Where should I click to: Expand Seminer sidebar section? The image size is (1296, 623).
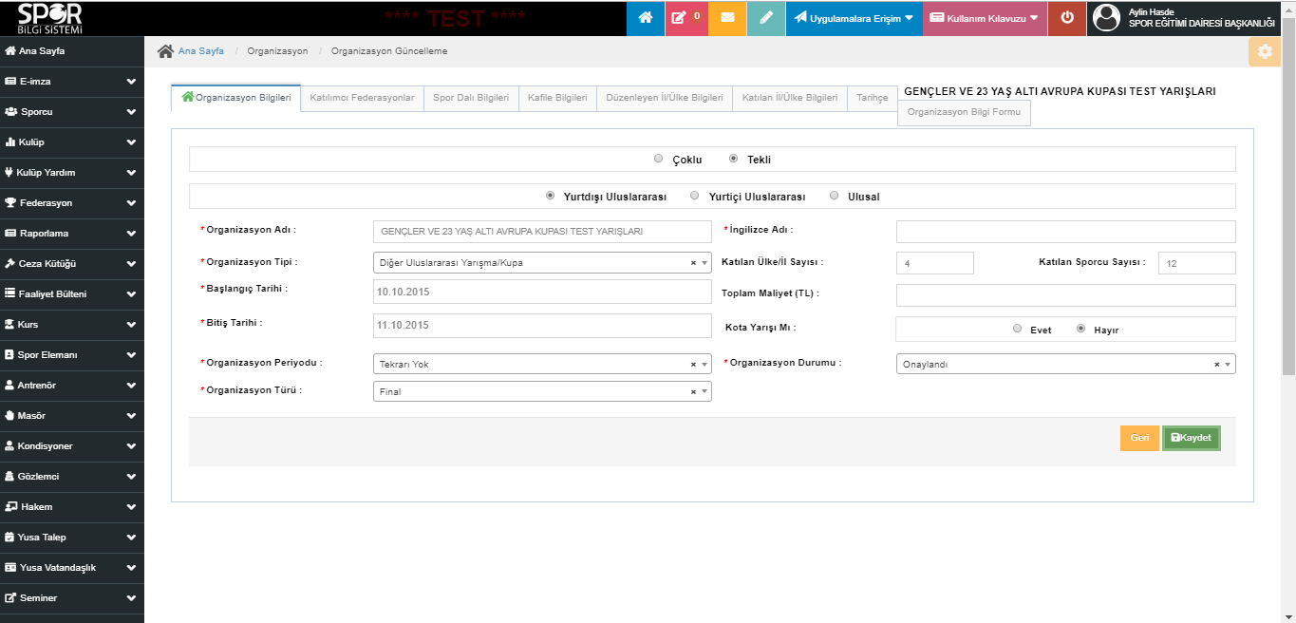click(72, 598)
